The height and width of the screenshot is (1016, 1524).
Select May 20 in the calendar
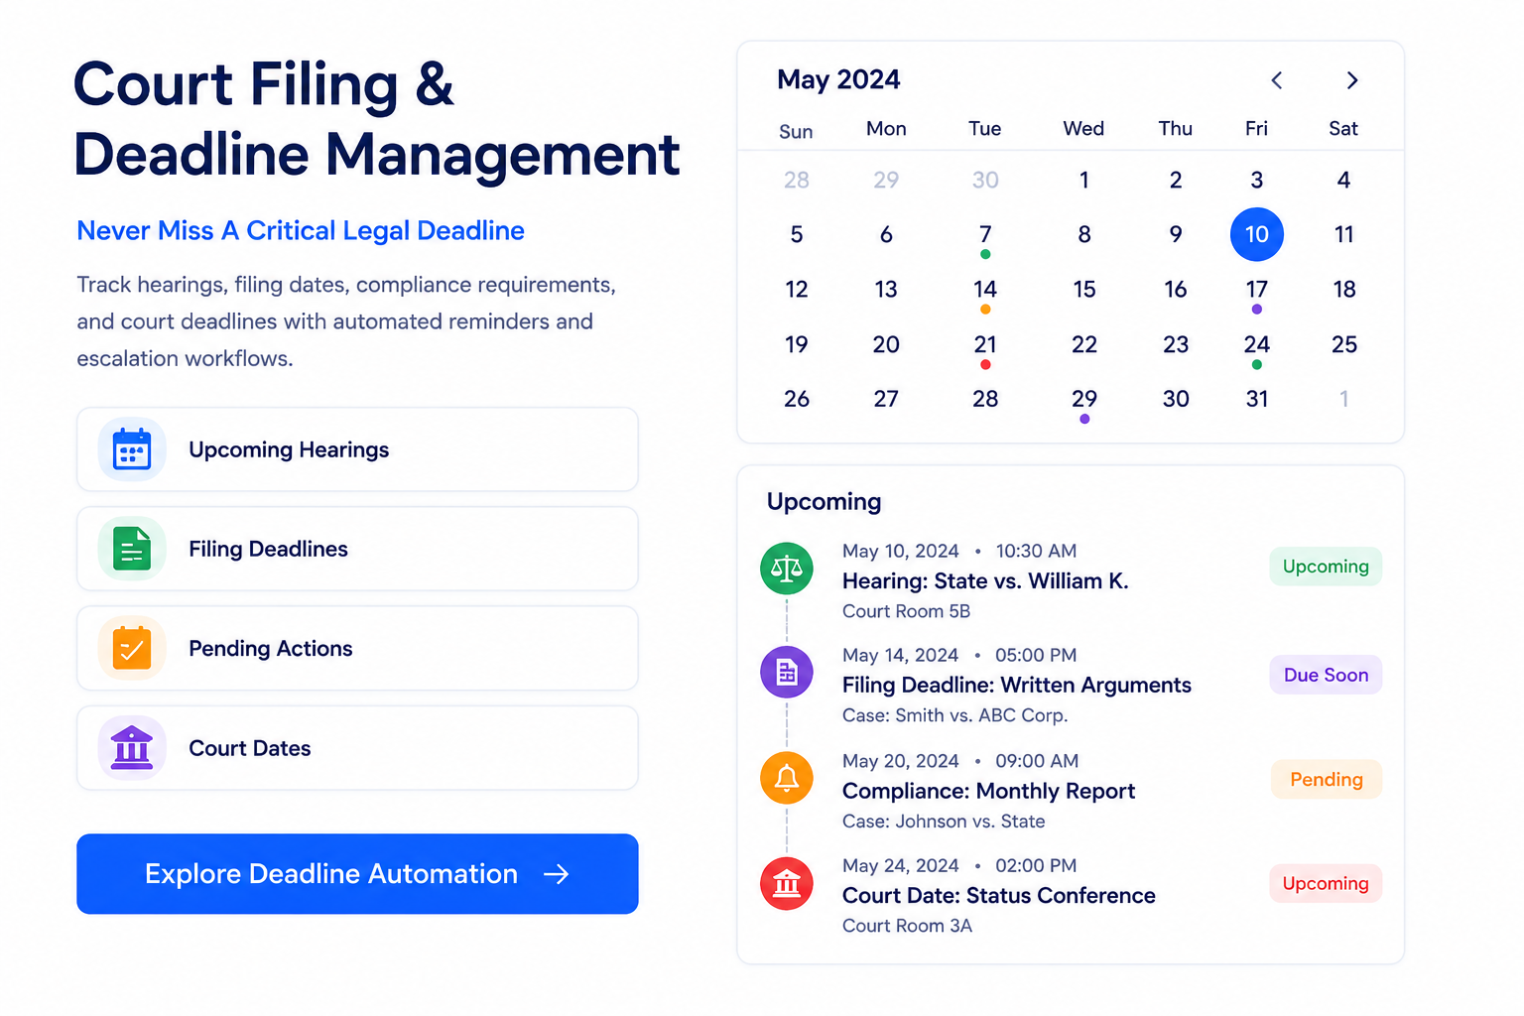(x=886, y=344)
